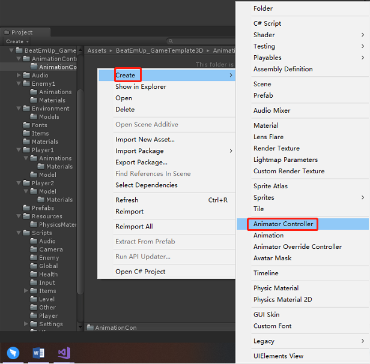The height and width of the screenshot is (364, 370).
Task: Open the Playables submenu
Action: (x=303, y=58)
